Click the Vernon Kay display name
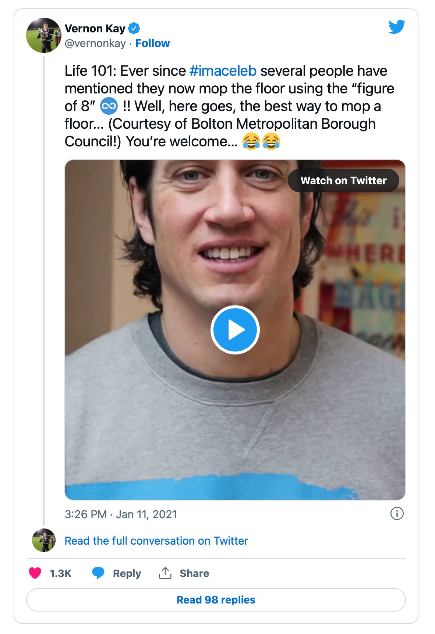Screen dimensions: 435x634 pos(95,28)
